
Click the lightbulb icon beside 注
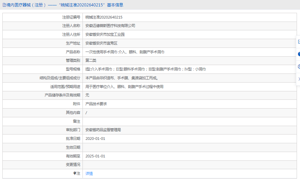tap(75, 174)
